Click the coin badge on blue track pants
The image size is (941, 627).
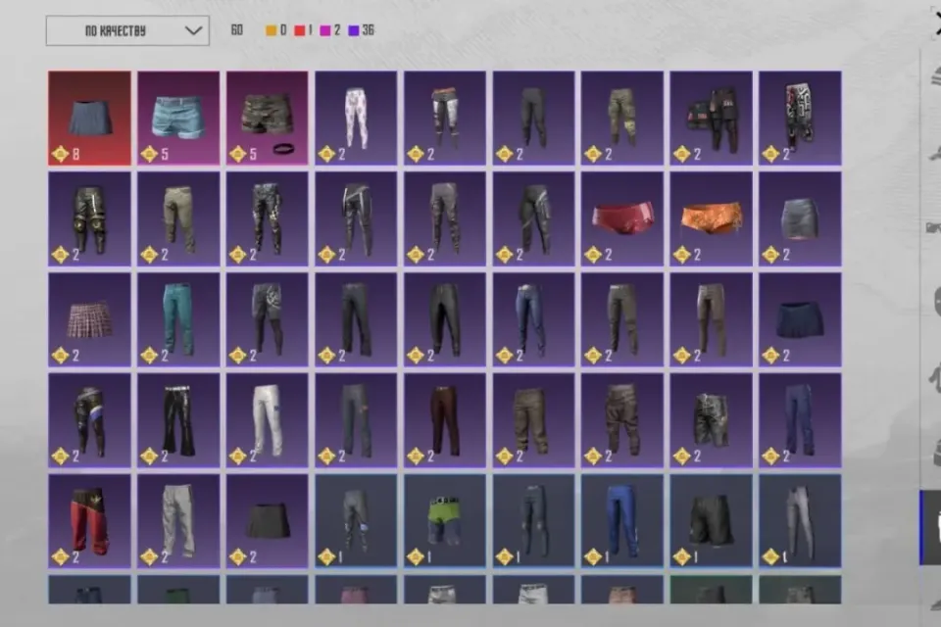593,557
